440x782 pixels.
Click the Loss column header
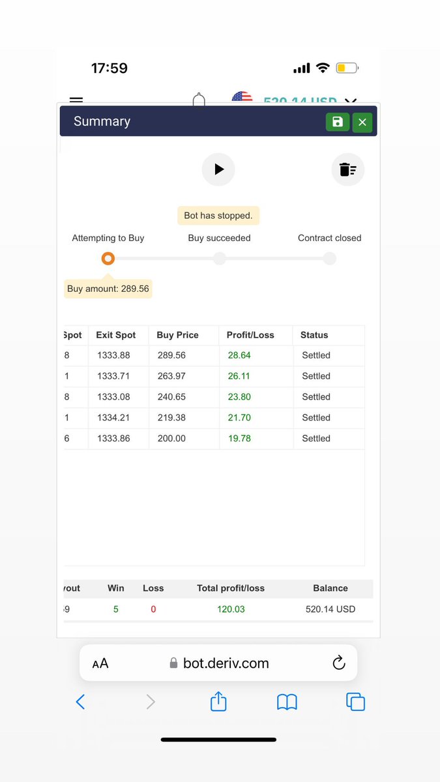153,588
